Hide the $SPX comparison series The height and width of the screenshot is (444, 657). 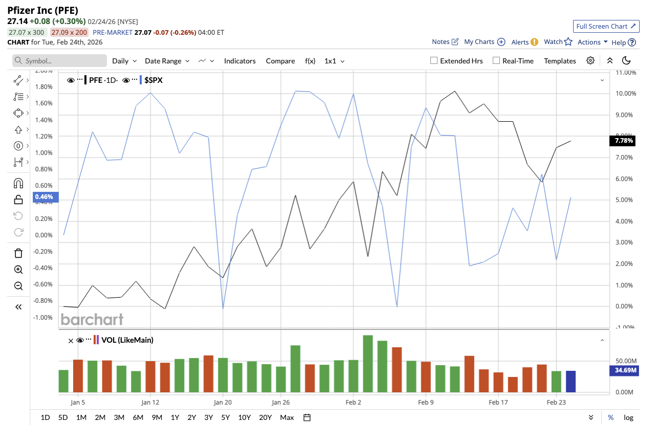(x=126, y=80)
